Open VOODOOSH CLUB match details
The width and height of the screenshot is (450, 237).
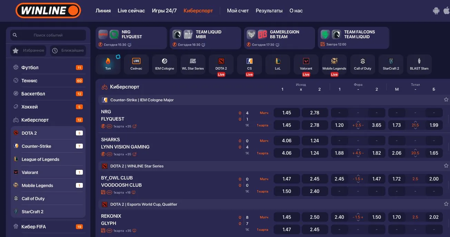pyautogui.click(x=121, y=185)
